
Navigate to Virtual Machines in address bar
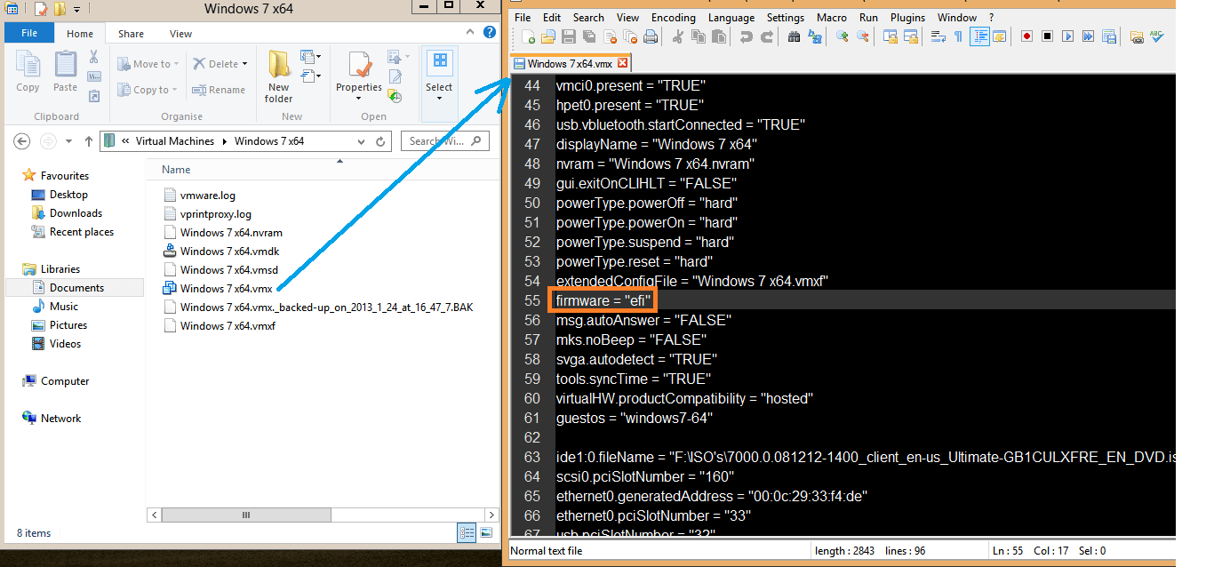174,141
